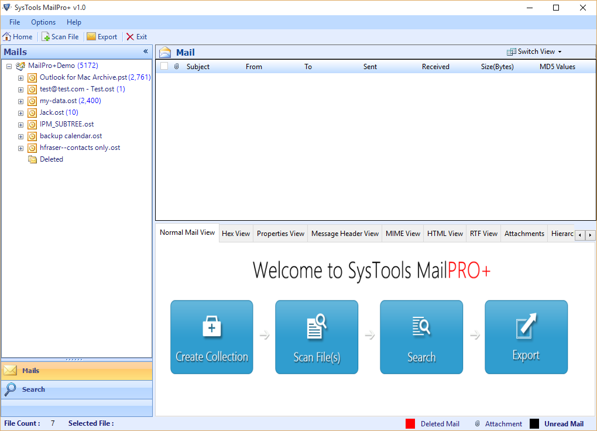
Task: Click the Mail panel open-envelope icon
Action: click(x=165, y=52)
